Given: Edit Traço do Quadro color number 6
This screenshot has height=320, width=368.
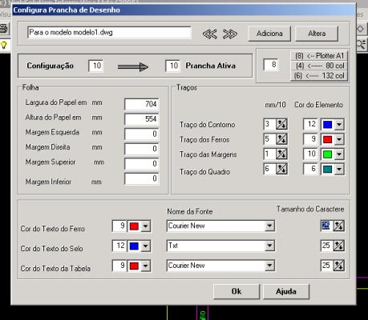Looking at the screenshot, I should tap(310, 169).
